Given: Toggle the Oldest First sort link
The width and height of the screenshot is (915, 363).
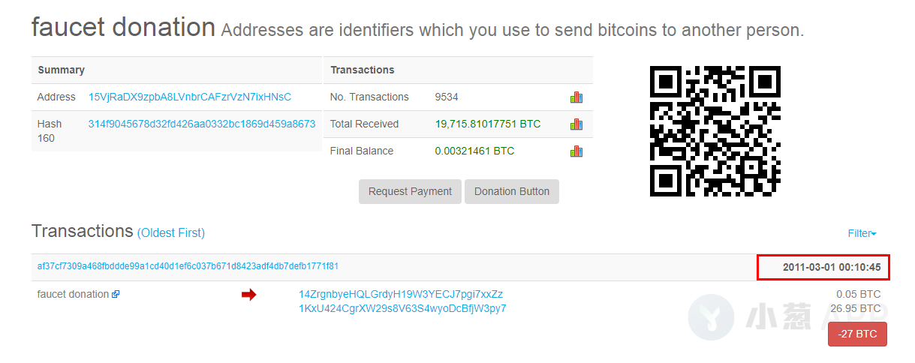Looking at the screenshot, I should pyautogui.click(x=170, y=233).
